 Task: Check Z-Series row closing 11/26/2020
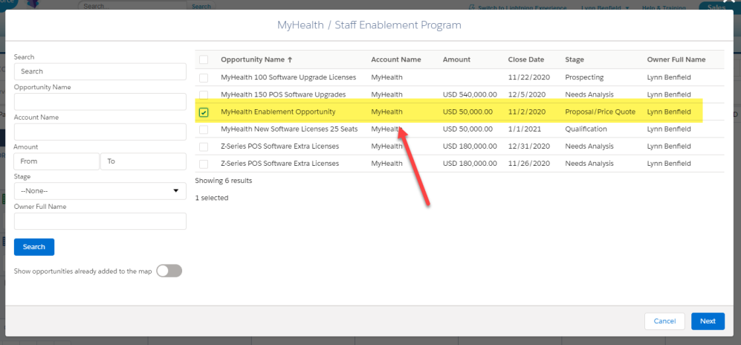pos(204,164)
